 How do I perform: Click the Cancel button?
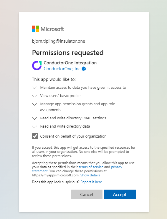coord(87,194)
